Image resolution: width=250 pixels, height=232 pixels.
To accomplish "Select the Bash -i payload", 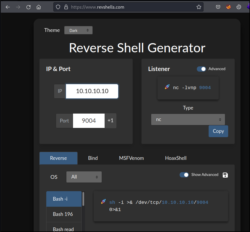I will pos(64,199).
